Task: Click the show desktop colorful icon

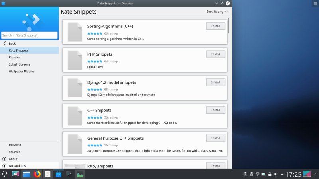Action: [x=307, y=174]
